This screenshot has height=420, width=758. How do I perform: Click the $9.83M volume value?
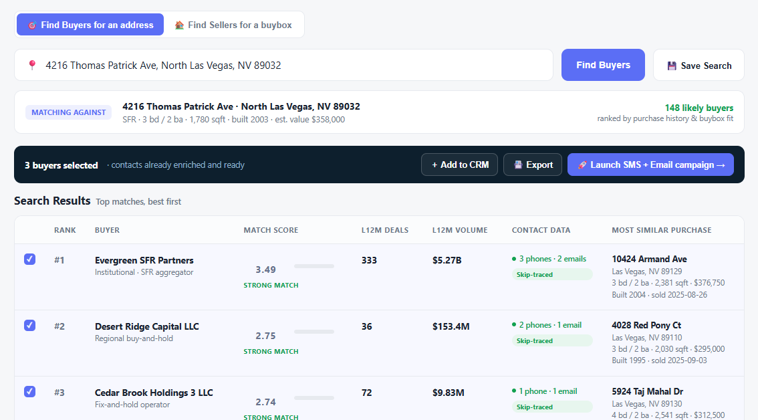[448, 393]
